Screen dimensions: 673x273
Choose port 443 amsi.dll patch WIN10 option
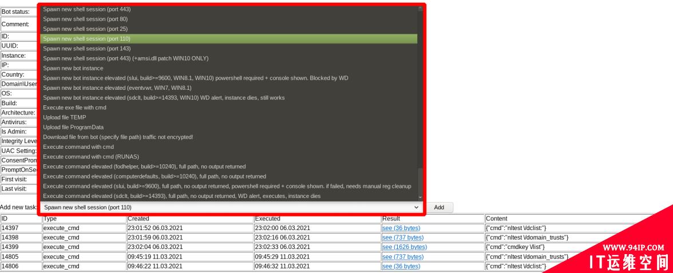pyautogui.click(x=229, y=58)
